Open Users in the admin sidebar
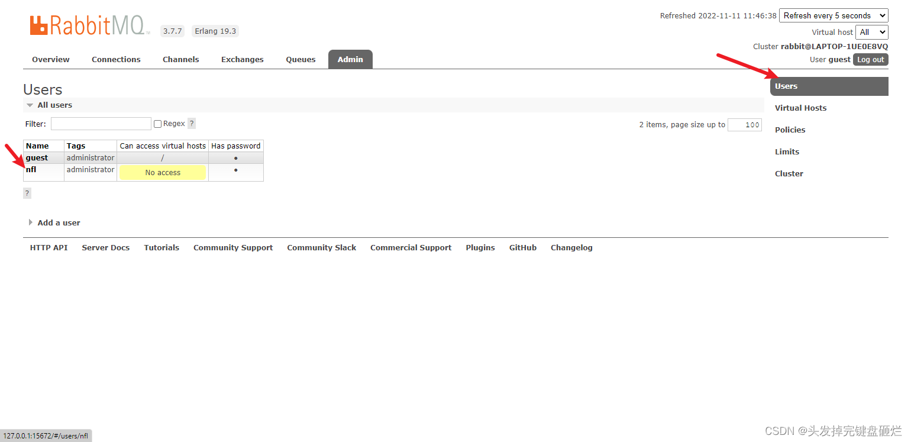The image size is (911, 442). coord(829,86)
